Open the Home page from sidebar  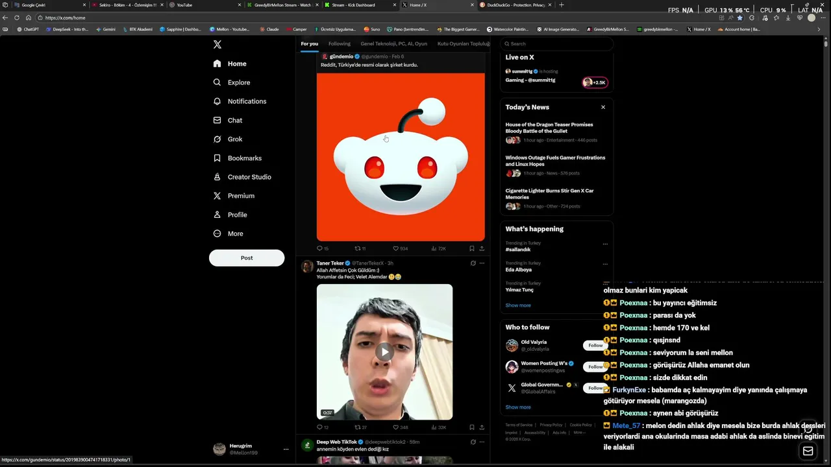[x=230, y=64]
